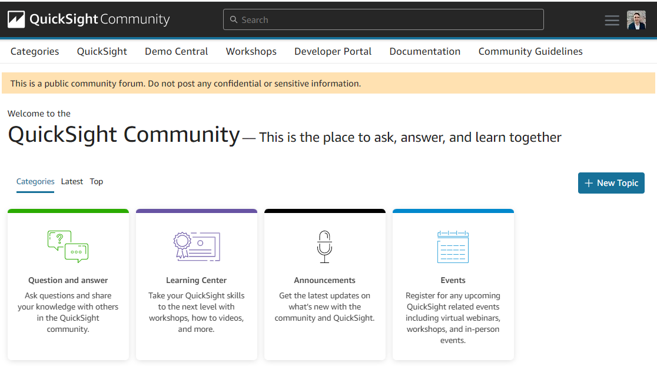Click the Announcements microphone icon
Viewport: 657px width, 366px height.
click(x=325, y=247)
